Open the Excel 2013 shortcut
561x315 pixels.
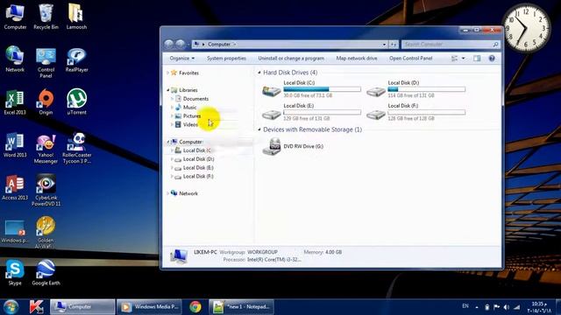pyautogui.click(x=15, y=102)
